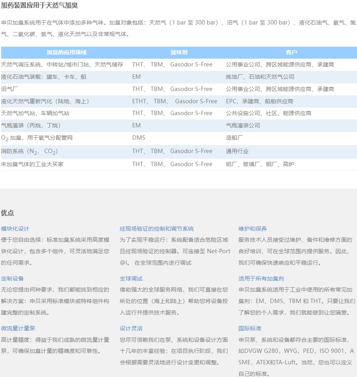Click the 客户 column header
This screenshot has width=357, height=377.
(291, 52)
